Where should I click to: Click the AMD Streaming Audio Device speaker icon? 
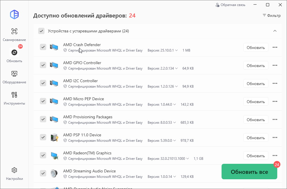[x=54, y=174]
